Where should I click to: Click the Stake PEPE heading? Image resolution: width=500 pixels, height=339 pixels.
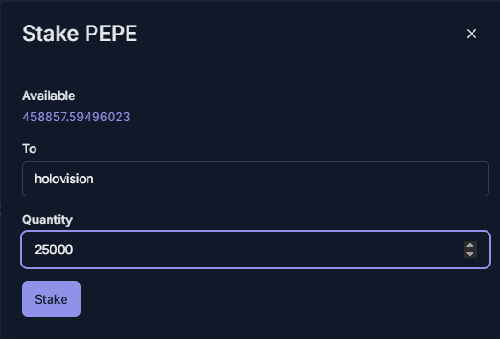point(80,33)
